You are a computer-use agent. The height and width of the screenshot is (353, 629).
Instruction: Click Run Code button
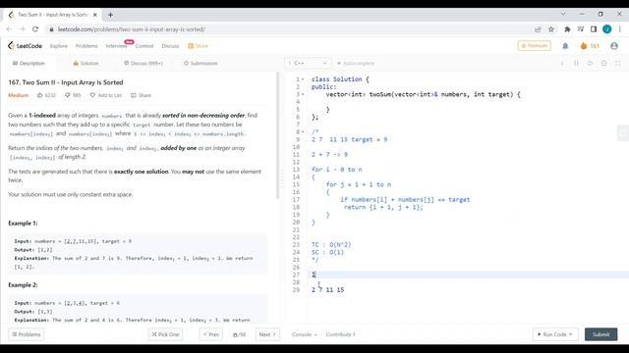tap(555, 334)
